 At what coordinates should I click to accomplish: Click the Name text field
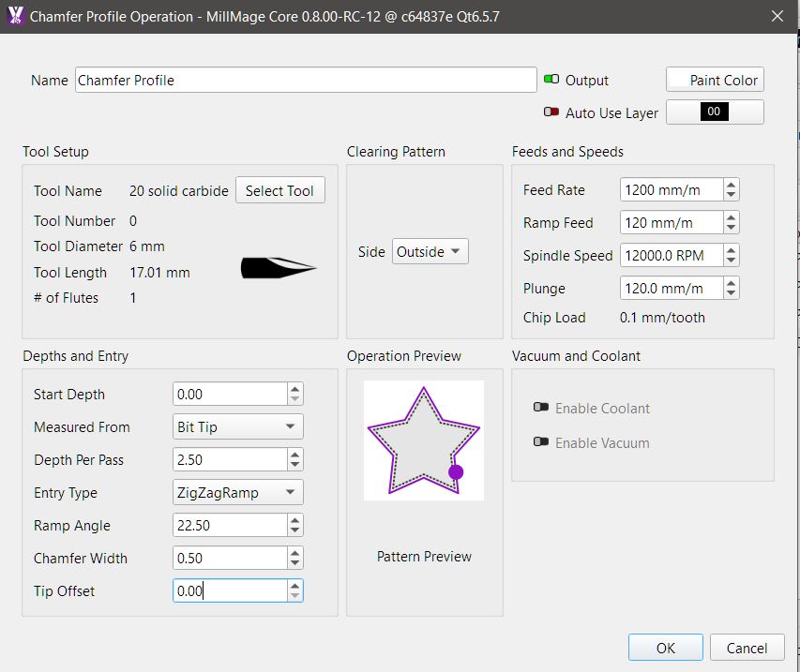(306, 81)
